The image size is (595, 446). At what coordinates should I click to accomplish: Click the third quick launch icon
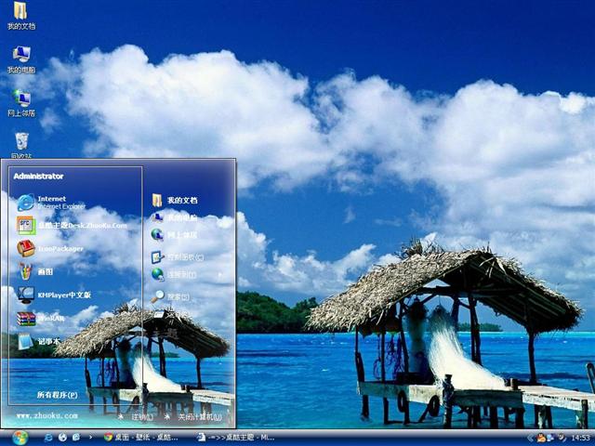point(76,438)
